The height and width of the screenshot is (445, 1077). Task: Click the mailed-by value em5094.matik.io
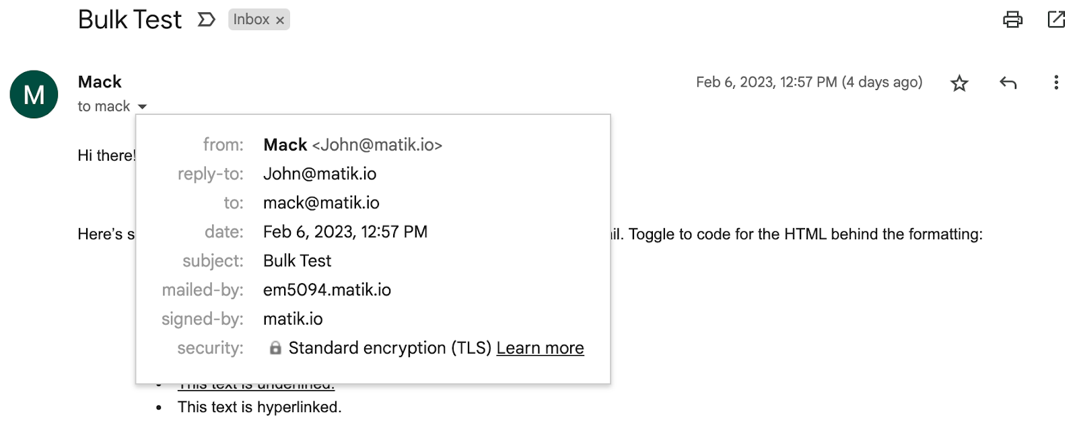pyautogui.click(x=327, y=290)
